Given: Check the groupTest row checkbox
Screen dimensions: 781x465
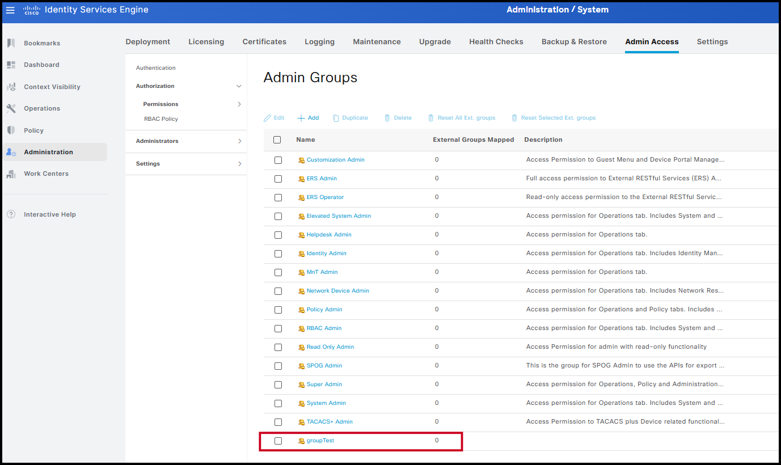Looking at the screenshot, I should click(x=278, y=441).
